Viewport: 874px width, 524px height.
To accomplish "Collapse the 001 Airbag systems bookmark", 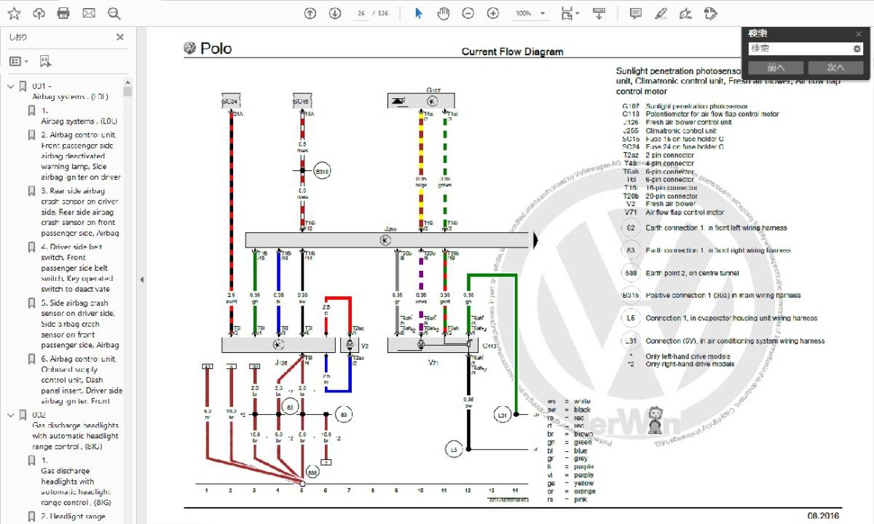I will (10, 86).
